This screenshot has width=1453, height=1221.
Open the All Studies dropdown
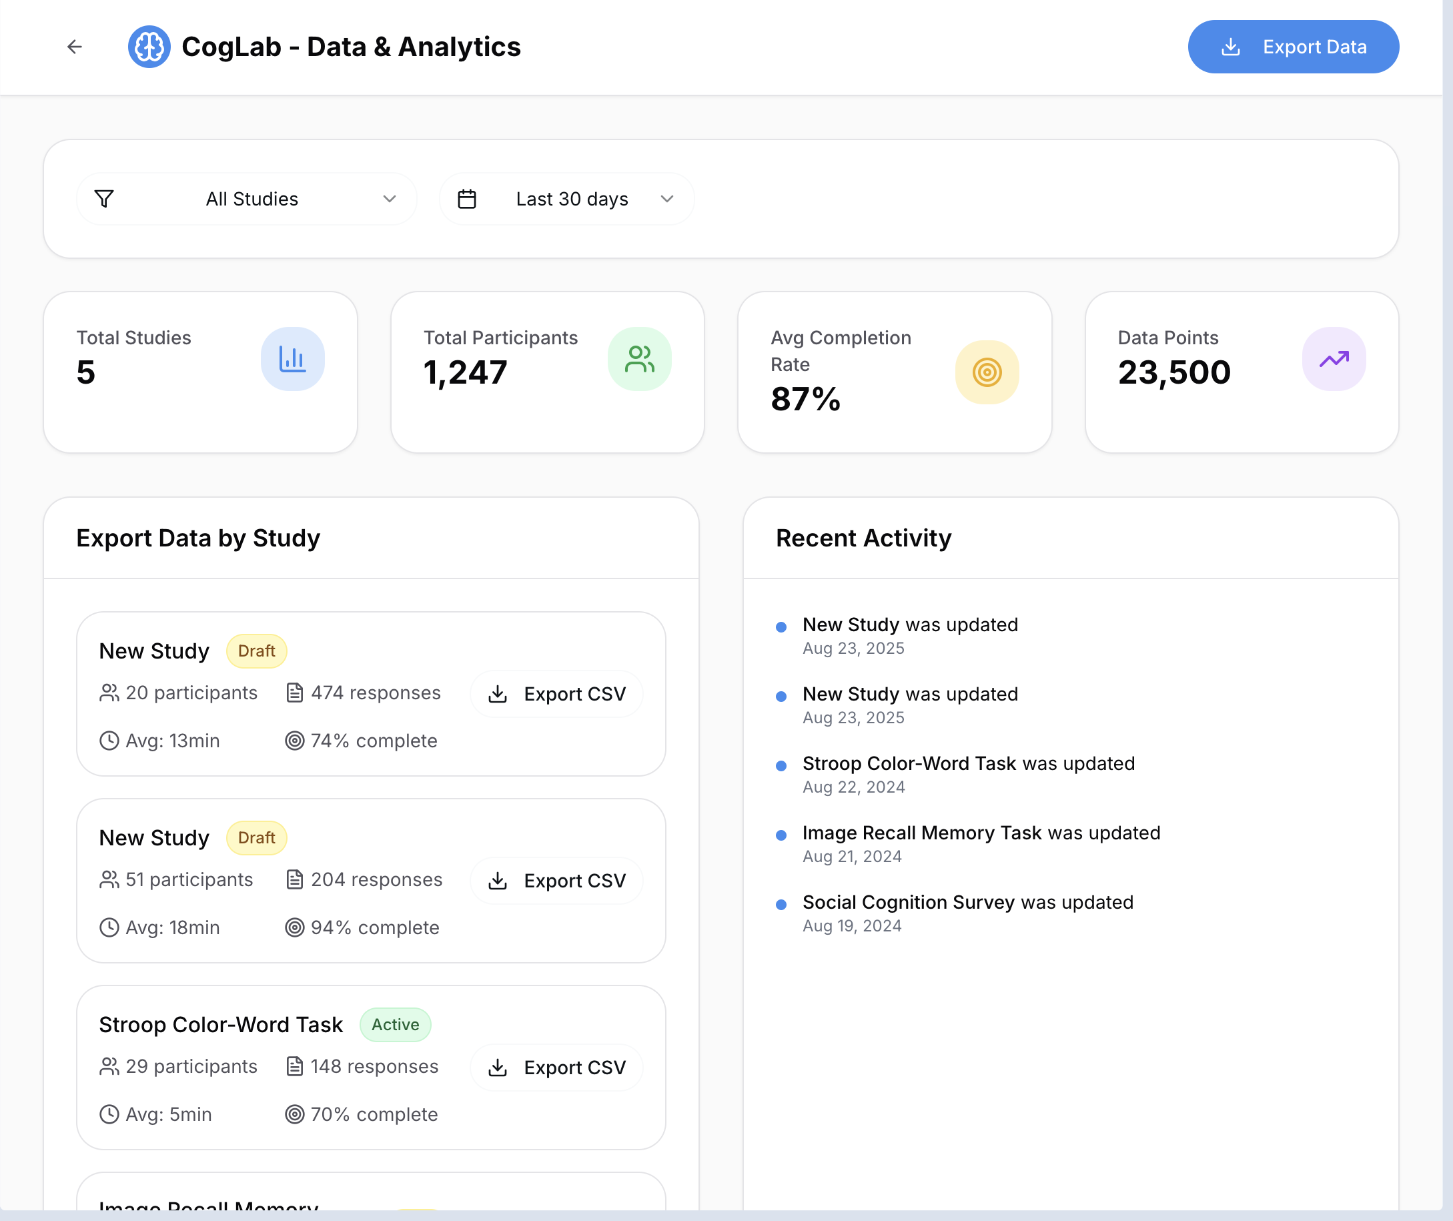(252, 199)
